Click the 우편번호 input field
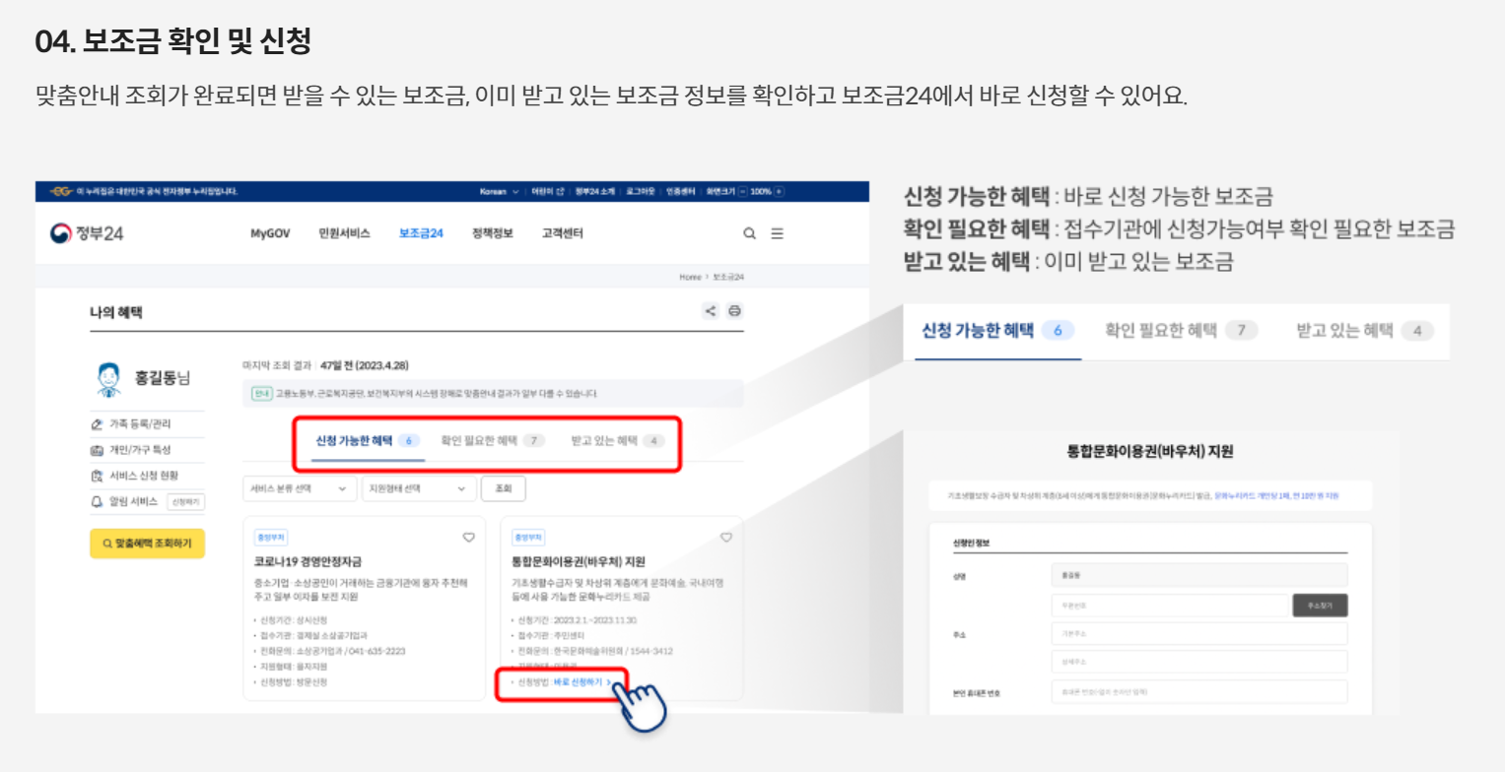 click(1171, 605)
